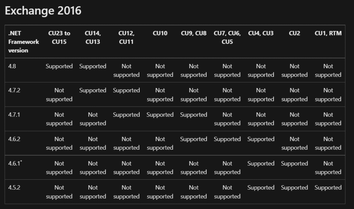Select the 4.8 row label
Screen dimensions: 354x209
coord(12,66)
